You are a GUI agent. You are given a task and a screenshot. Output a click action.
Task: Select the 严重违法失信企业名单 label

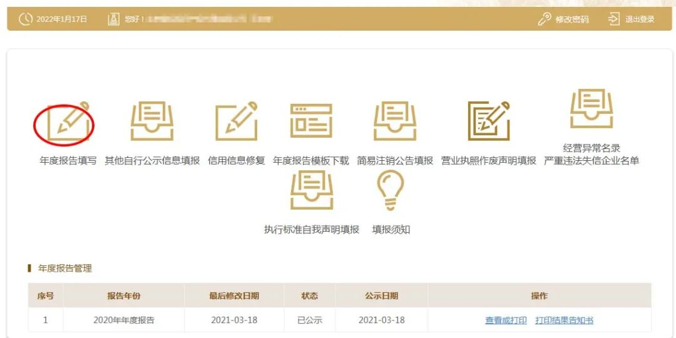(x=591, y=161)
